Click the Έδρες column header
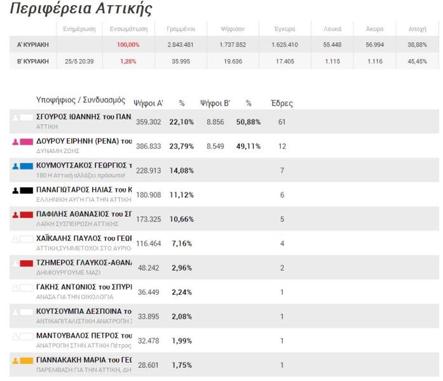 [282, 103]
